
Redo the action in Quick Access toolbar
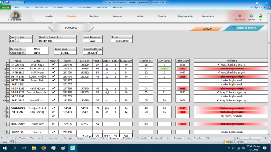click(18, 2)
